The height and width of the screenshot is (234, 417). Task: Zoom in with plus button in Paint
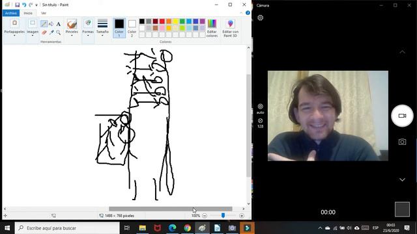[242, 216]
